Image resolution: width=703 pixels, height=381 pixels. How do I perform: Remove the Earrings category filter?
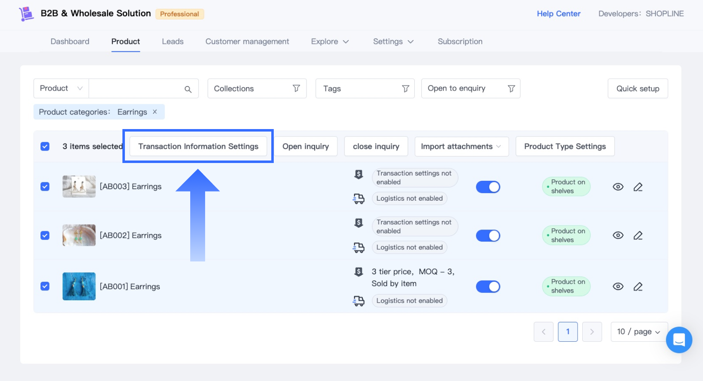tap(155, 112)
